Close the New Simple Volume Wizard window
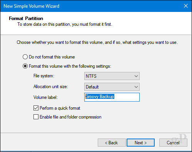 [186, 6]
